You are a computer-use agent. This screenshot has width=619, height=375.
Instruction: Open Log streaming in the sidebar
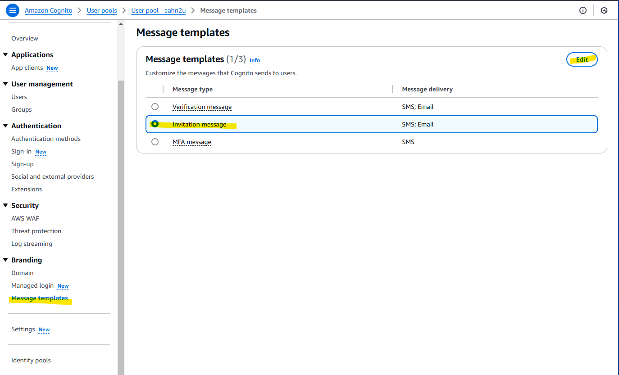[32, 244]
